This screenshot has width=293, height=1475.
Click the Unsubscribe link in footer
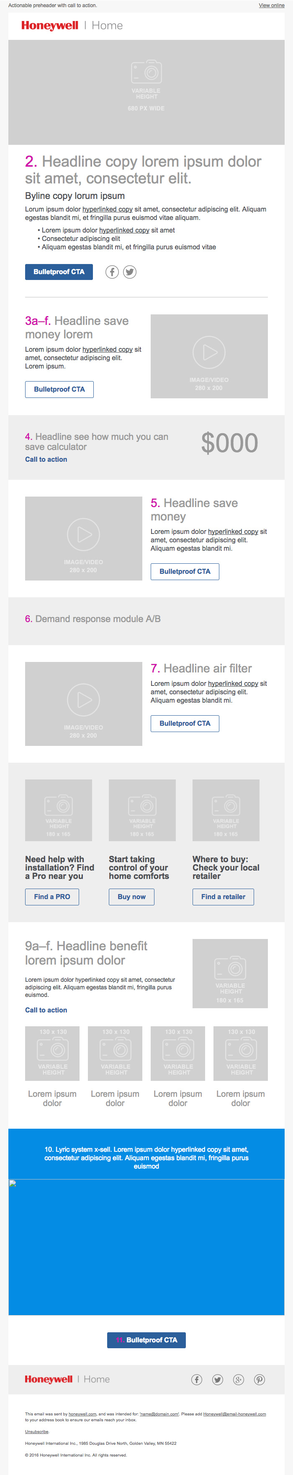pos(36,1431)
